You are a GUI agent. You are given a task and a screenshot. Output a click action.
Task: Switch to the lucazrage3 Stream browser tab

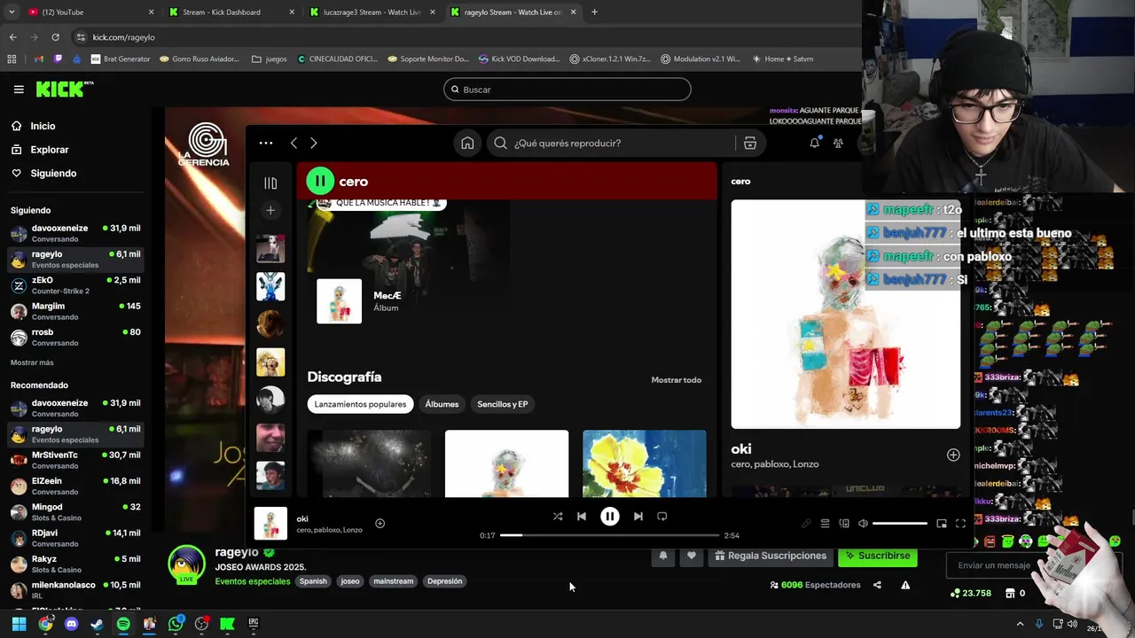(x=372, y=12)
